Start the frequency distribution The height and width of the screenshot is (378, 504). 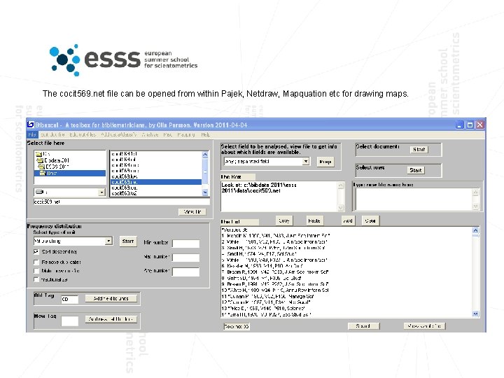128,241
